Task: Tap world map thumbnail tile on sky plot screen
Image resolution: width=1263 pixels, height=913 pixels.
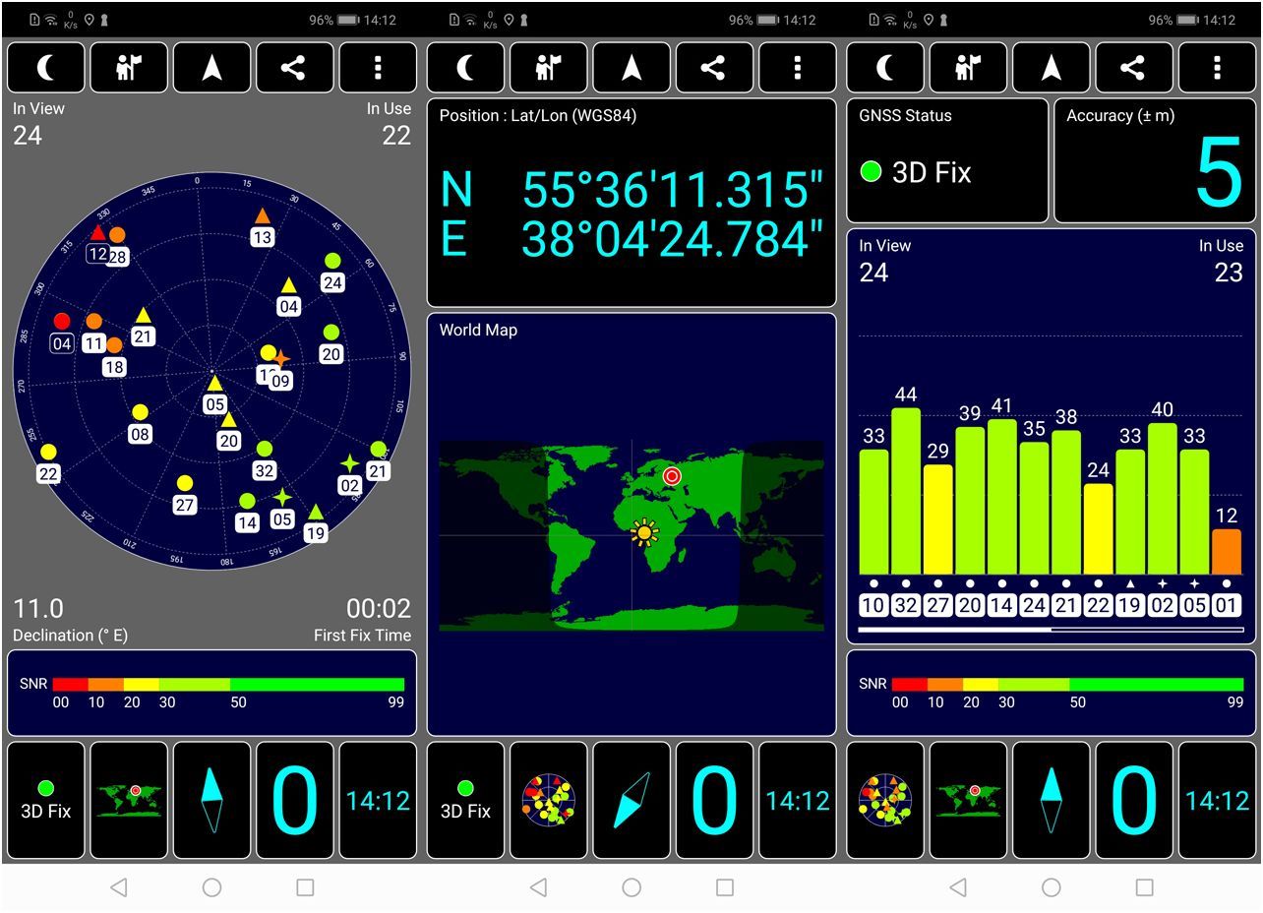Action: click(x=129, y=800)
